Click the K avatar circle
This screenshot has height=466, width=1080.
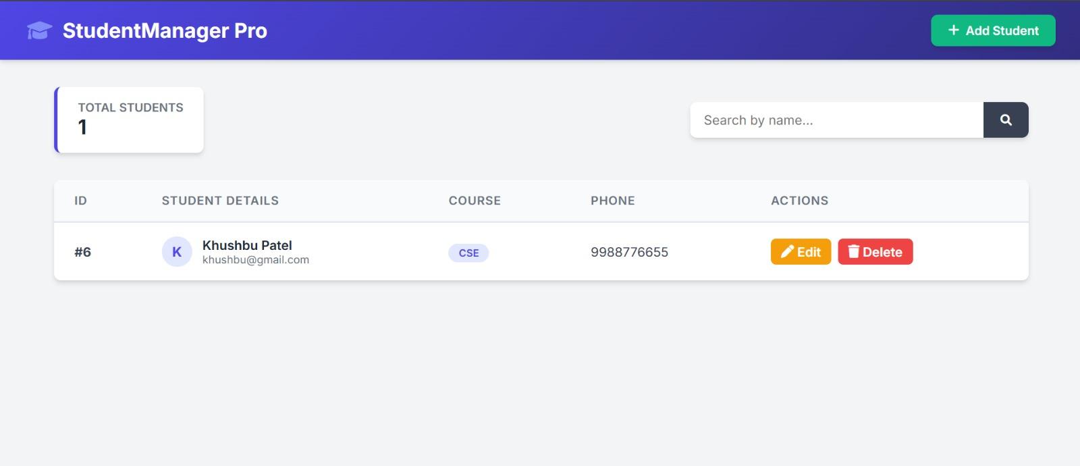tap(177, 252)
